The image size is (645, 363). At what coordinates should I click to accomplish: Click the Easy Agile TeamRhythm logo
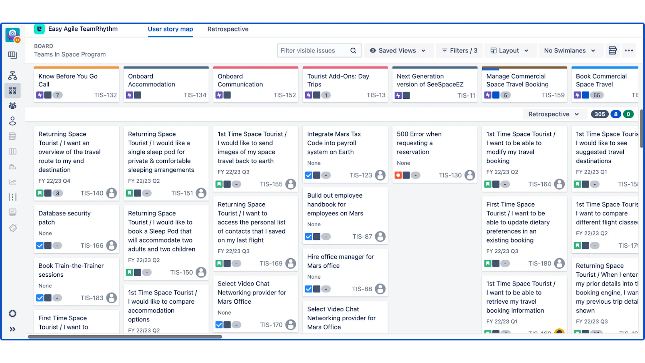point(39,29)
